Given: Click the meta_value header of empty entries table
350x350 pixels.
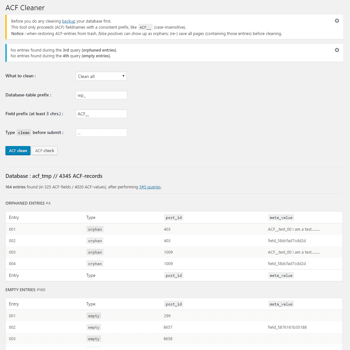Looking at the screenshot, I should tap(281, 304).
